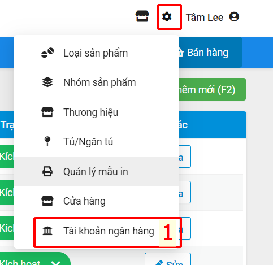Click the green Thêm mới (F2) button
The height and width of the screenshot is (265, 273).
click(x=212, y=89)
